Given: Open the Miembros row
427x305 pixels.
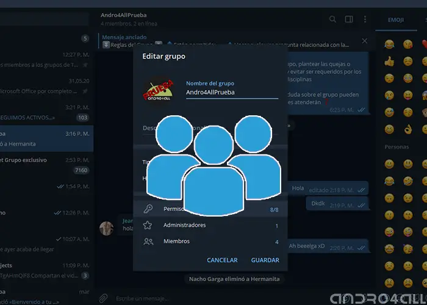Looking at the screenshot, I should click(x=210, y=242).
